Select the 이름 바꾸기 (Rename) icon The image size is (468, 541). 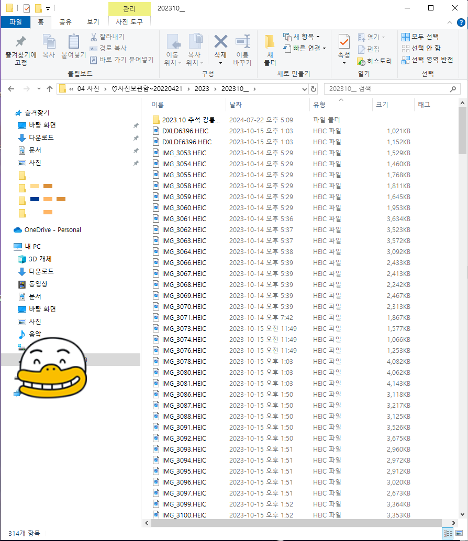241,50
